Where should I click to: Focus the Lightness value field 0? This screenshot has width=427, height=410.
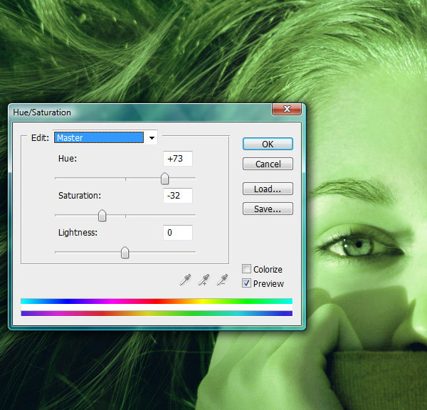178,232
